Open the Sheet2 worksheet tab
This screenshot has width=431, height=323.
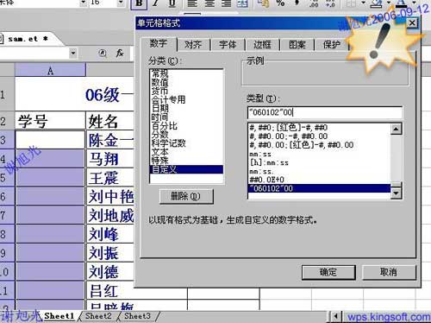coord(98,316)
